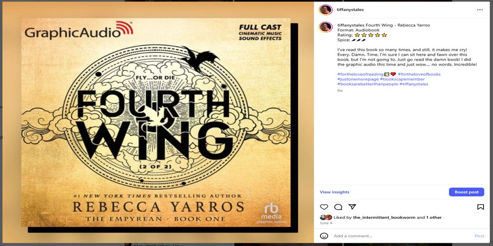Click the Post comment button
Image resolution: width=493 pixels, height=246 pixels.
[x=479, y=236]
